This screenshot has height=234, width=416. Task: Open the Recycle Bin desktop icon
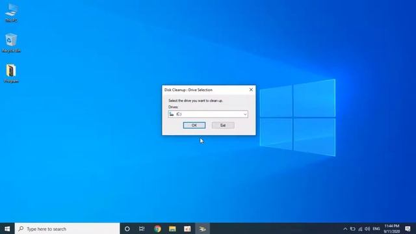(x=11, y=43)
